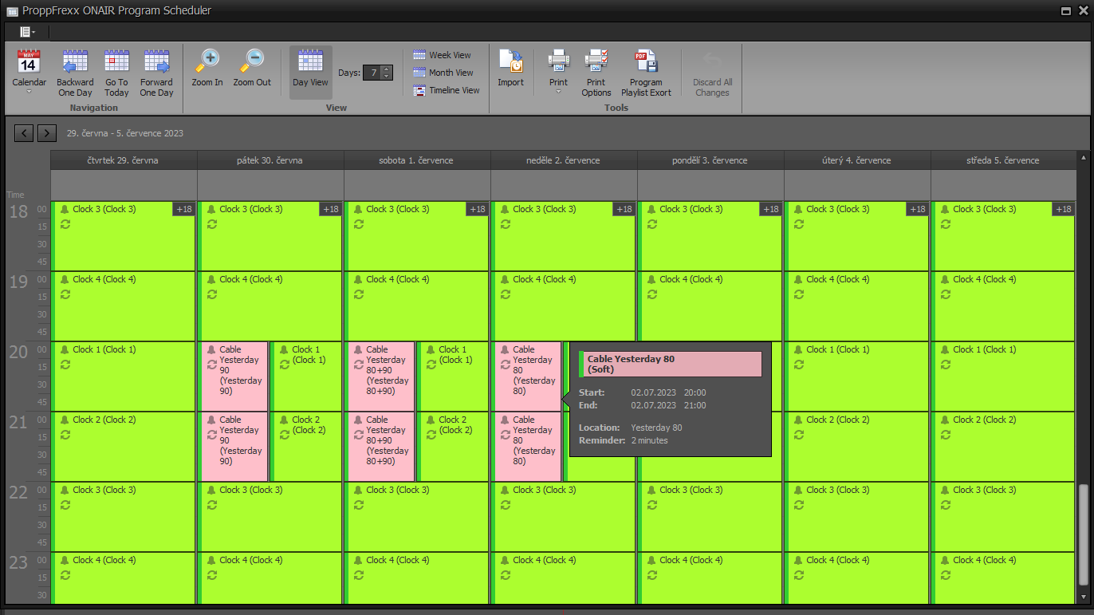Select Wednesday's 21:00 Clock 2 text
This screenshot has width=1094, height=615.
985,420
